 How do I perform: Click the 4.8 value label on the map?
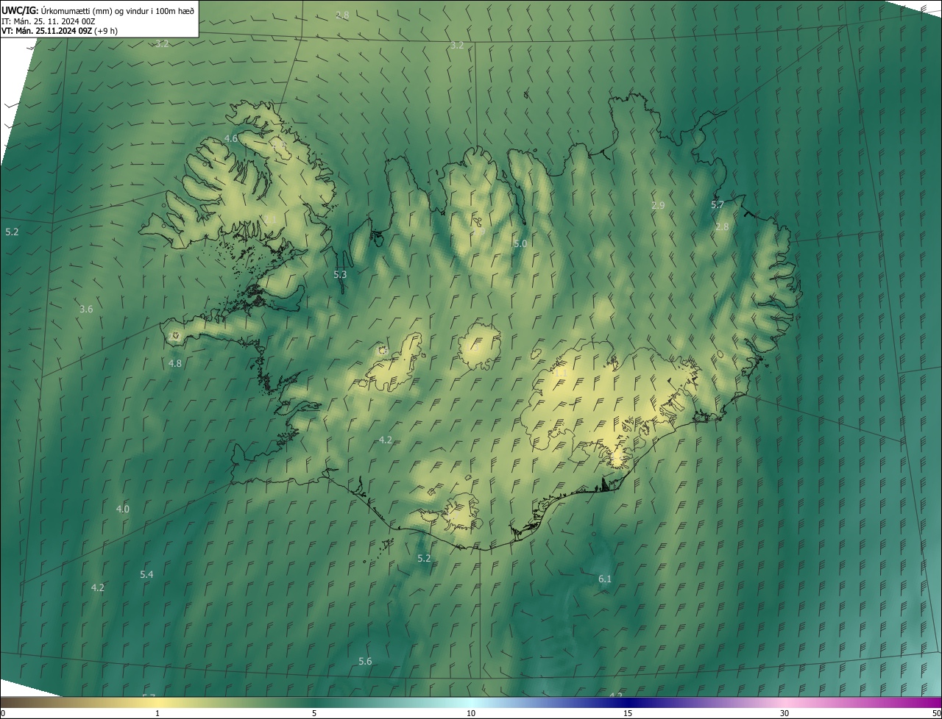[175, 363]
